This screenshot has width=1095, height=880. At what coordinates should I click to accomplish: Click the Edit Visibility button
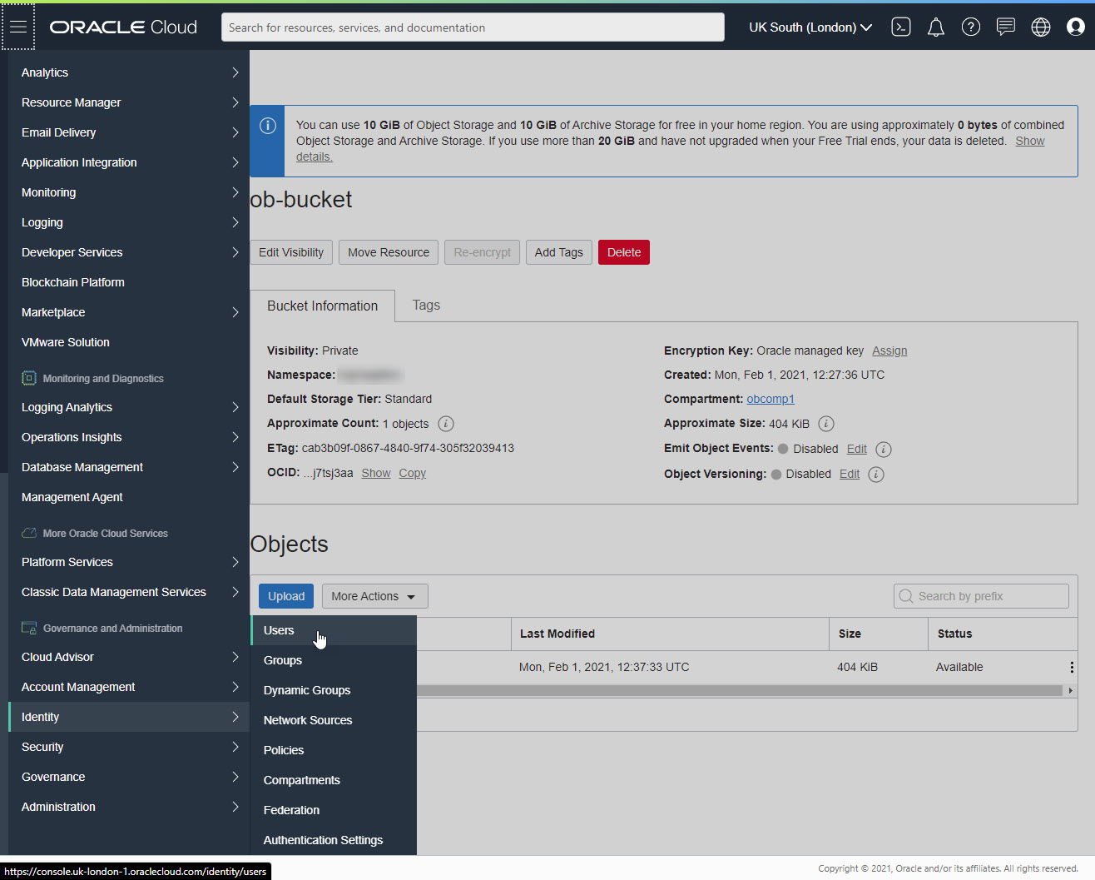291,252
